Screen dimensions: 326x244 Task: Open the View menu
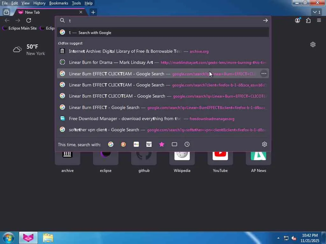pyautogui.click(x=25, y=3)
